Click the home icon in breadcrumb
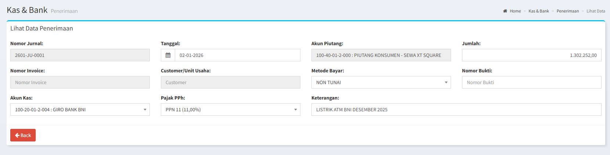This screenshot has width=610, height=155. pos(505,11)
